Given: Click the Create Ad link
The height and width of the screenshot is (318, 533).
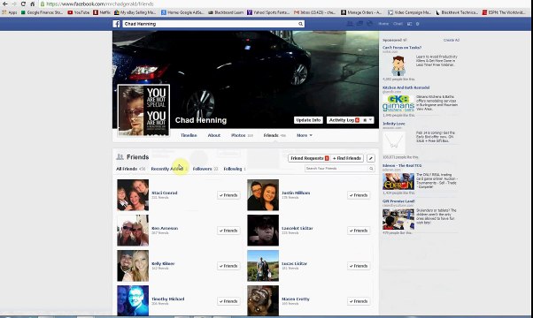Looking at the screenshot, I should (x=451, y=40).
